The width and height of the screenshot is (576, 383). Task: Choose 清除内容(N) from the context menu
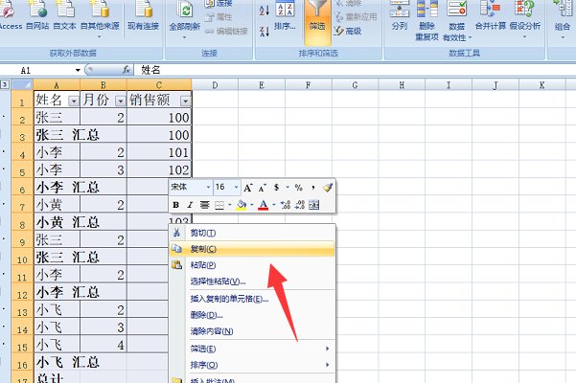tap(252, 331)
